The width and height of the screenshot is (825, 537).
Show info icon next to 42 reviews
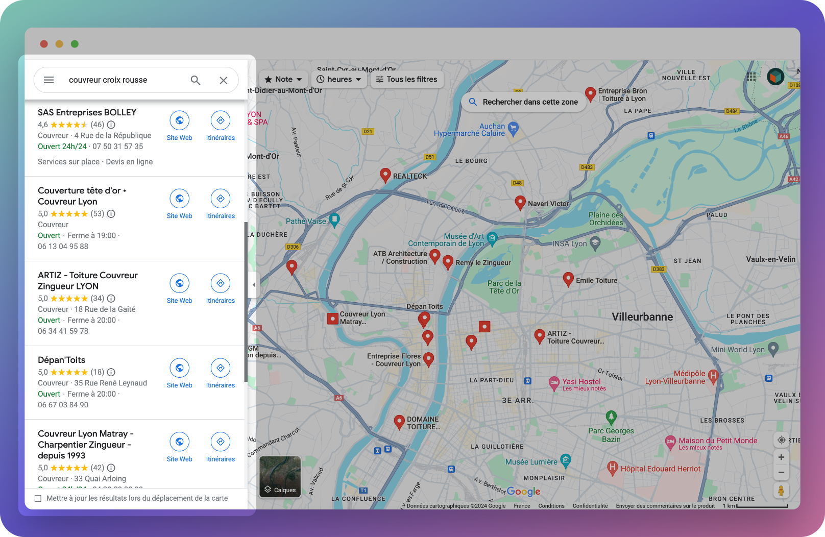click(x=111, y=468)
